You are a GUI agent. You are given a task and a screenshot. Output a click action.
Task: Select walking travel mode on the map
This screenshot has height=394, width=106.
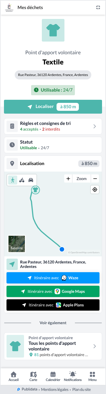point(13,180)
